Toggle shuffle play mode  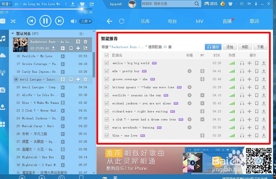point(13,21)
